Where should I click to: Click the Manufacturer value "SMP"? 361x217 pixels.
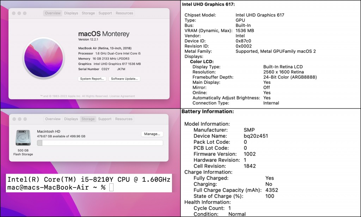[x=249, y=130]
